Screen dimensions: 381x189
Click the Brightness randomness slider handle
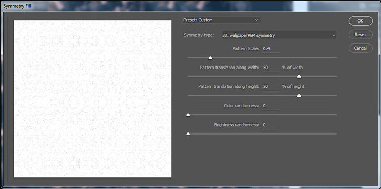(188, 134)
